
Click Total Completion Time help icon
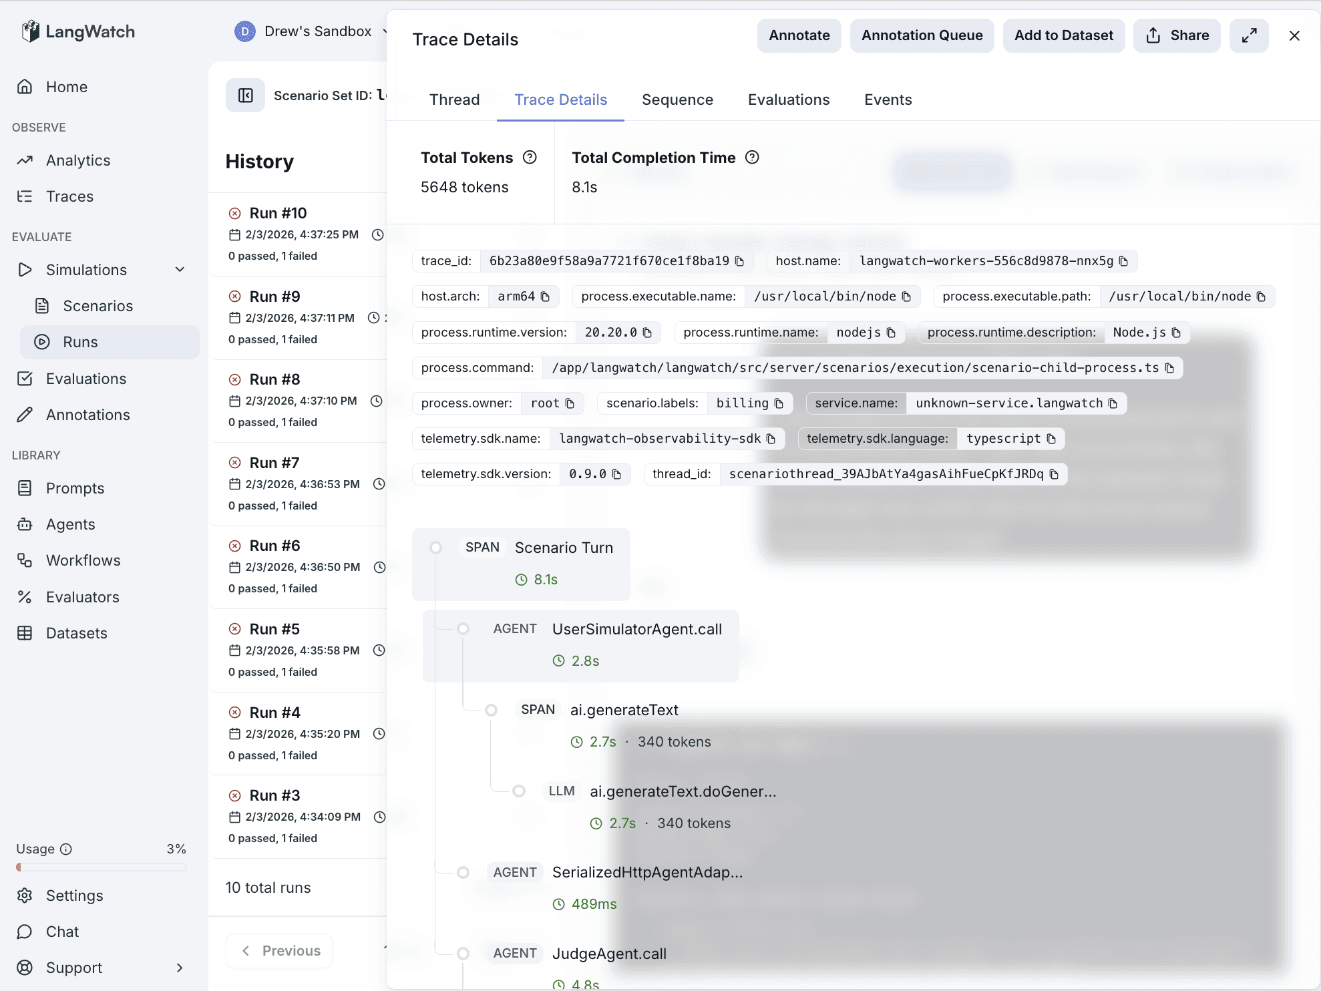point(752,158)
